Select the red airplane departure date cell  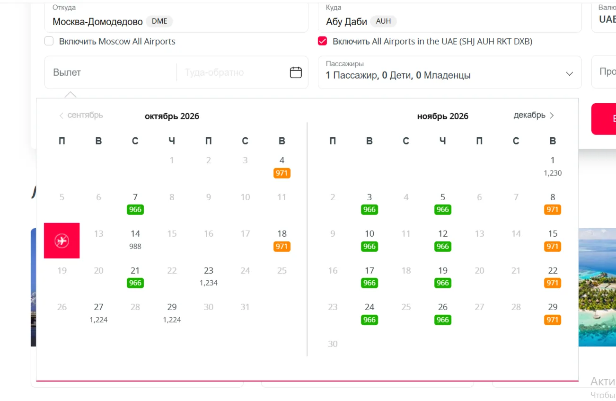pyautogui.click(x=62, y=241)
